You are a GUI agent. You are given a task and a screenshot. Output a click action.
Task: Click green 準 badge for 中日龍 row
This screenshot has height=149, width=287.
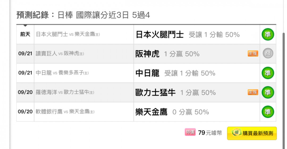(268, 73)
